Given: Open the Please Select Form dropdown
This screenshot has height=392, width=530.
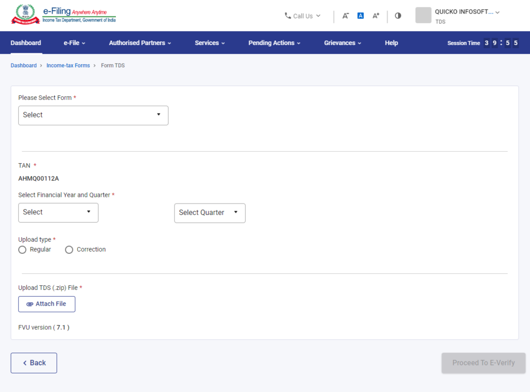Looking at the screenshot, I should coord(93,115).
